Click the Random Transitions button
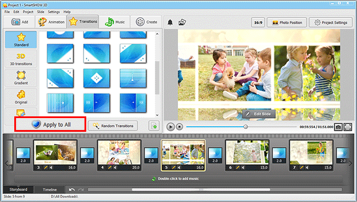The height and width of the screenshot is (202, 357). 113,126
